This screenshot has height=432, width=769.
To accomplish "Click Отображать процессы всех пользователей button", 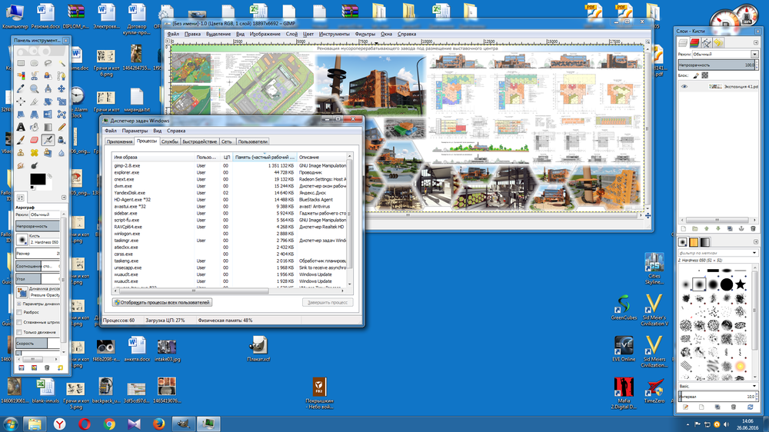I will 161,302.
